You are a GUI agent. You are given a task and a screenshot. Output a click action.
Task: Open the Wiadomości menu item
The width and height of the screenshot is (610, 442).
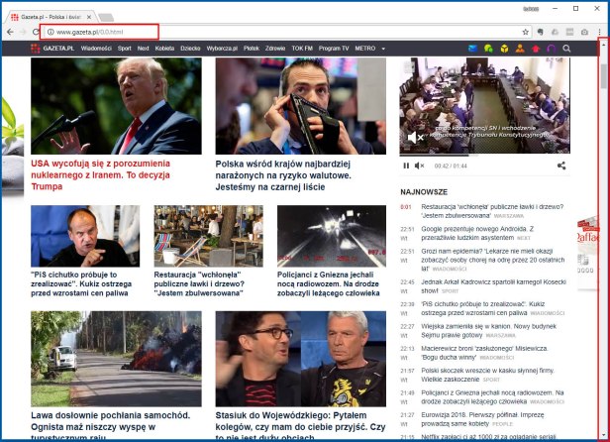coord(96,49)
